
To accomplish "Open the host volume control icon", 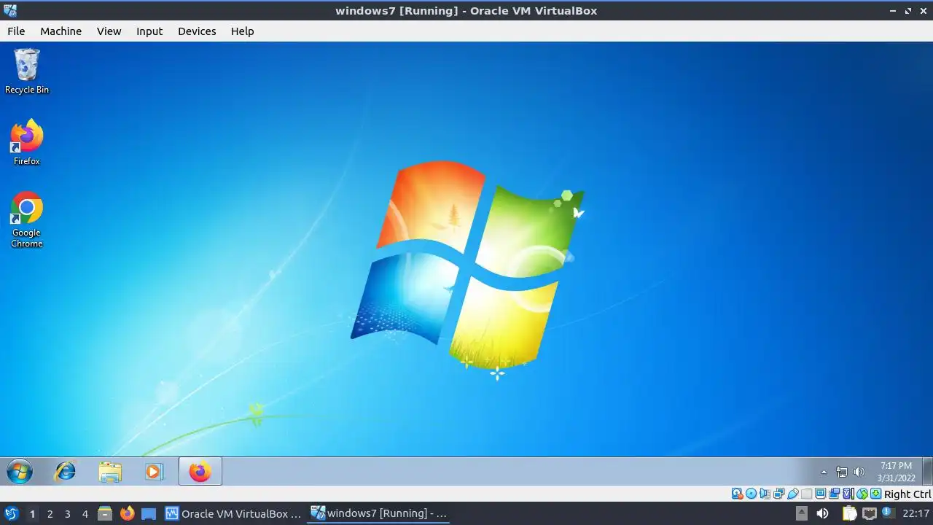I will (823, 513).
